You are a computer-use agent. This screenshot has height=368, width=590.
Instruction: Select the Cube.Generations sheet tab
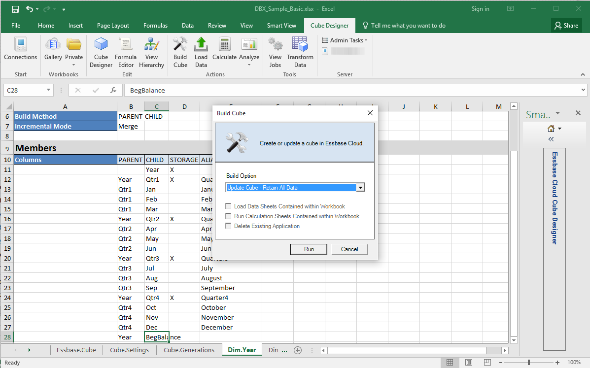[189, 350]
